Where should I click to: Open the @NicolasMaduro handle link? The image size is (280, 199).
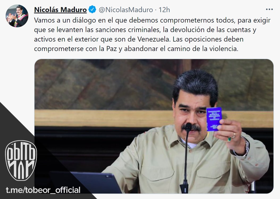(x=126, y=10)
